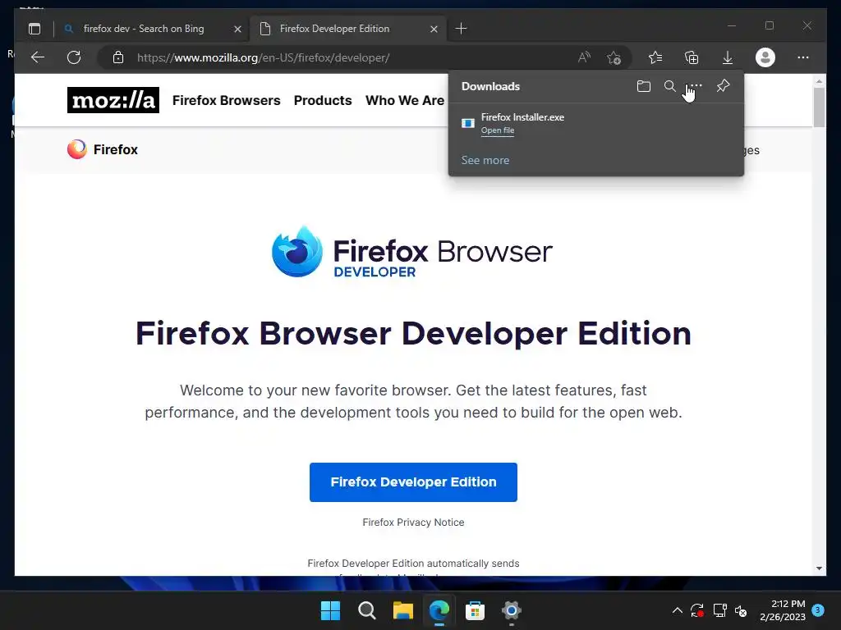The width and height of the screenshot is (841, 630).
Task: Open the Collections icon
Action: (692, 57)
